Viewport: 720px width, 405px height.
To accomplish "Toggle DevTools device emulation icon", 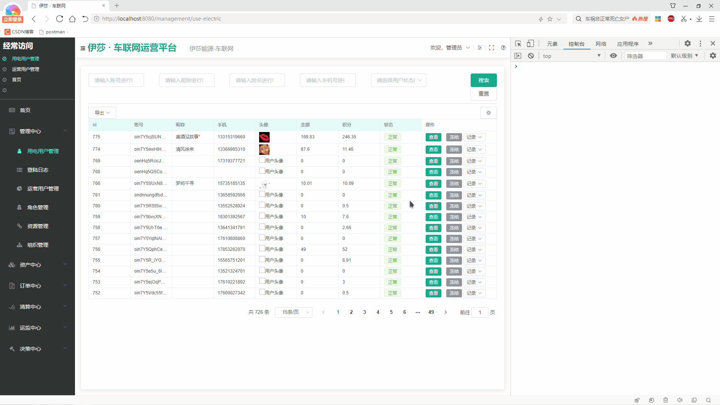I will pyautogui.click(x=530, y=43).
